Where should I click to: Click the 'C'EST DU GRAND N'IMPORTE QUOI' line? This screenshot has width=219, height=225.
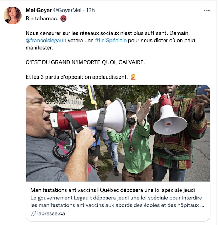pos(85,62)
